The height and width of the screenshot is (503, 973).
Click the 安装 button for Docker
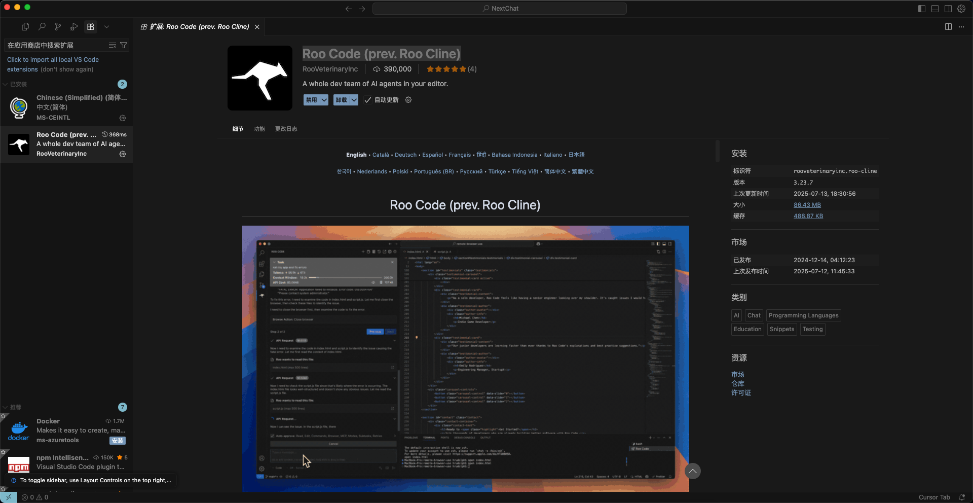click(118, 441)
